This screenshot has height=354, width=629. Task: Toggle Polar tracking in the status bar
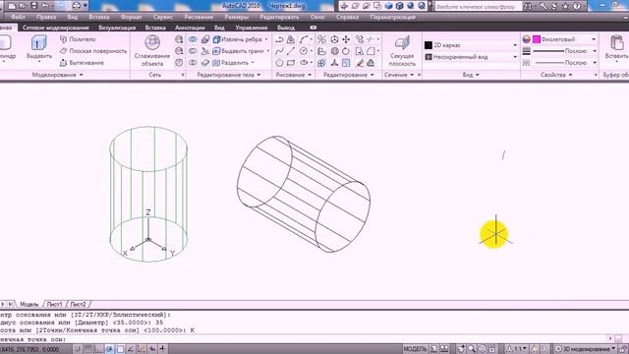click(109, 349)
